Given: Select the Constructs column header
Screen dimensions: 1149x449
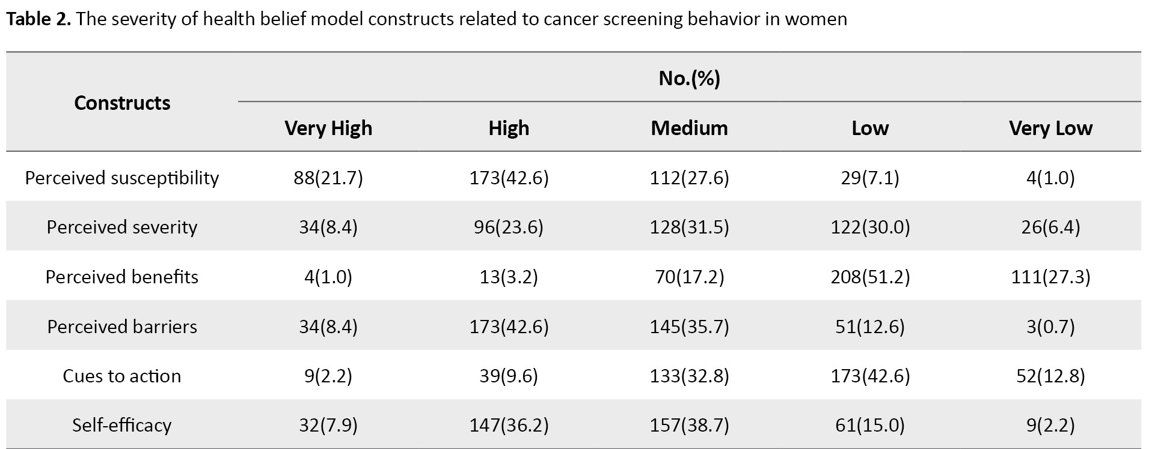Looking at the screenshot, I should click(x=122, y=103).
